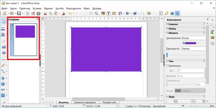Collapse the Область section
Screen dimensions: 216x108
coord(167,33)
